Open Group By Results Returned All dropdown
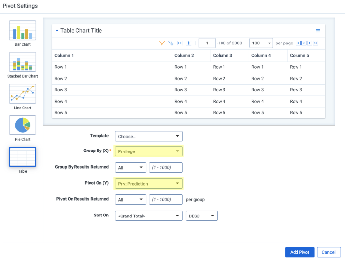This screenshot has height=259, width=345. (130, 168)
